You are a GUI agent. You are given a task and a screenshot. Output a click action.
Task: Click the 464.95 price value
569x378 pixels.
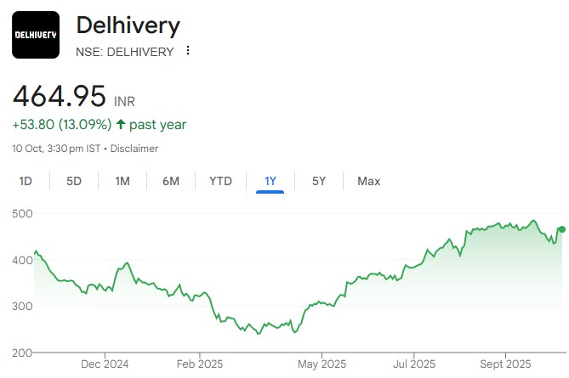pyautogui.click(x=59, y=95)
